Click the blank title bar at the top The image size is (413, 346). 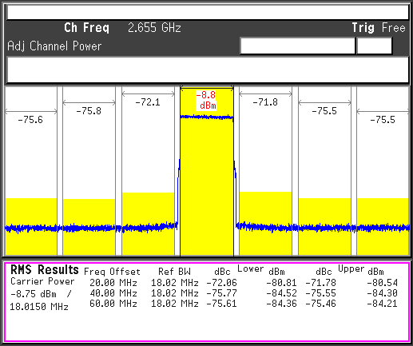point(208,12)
